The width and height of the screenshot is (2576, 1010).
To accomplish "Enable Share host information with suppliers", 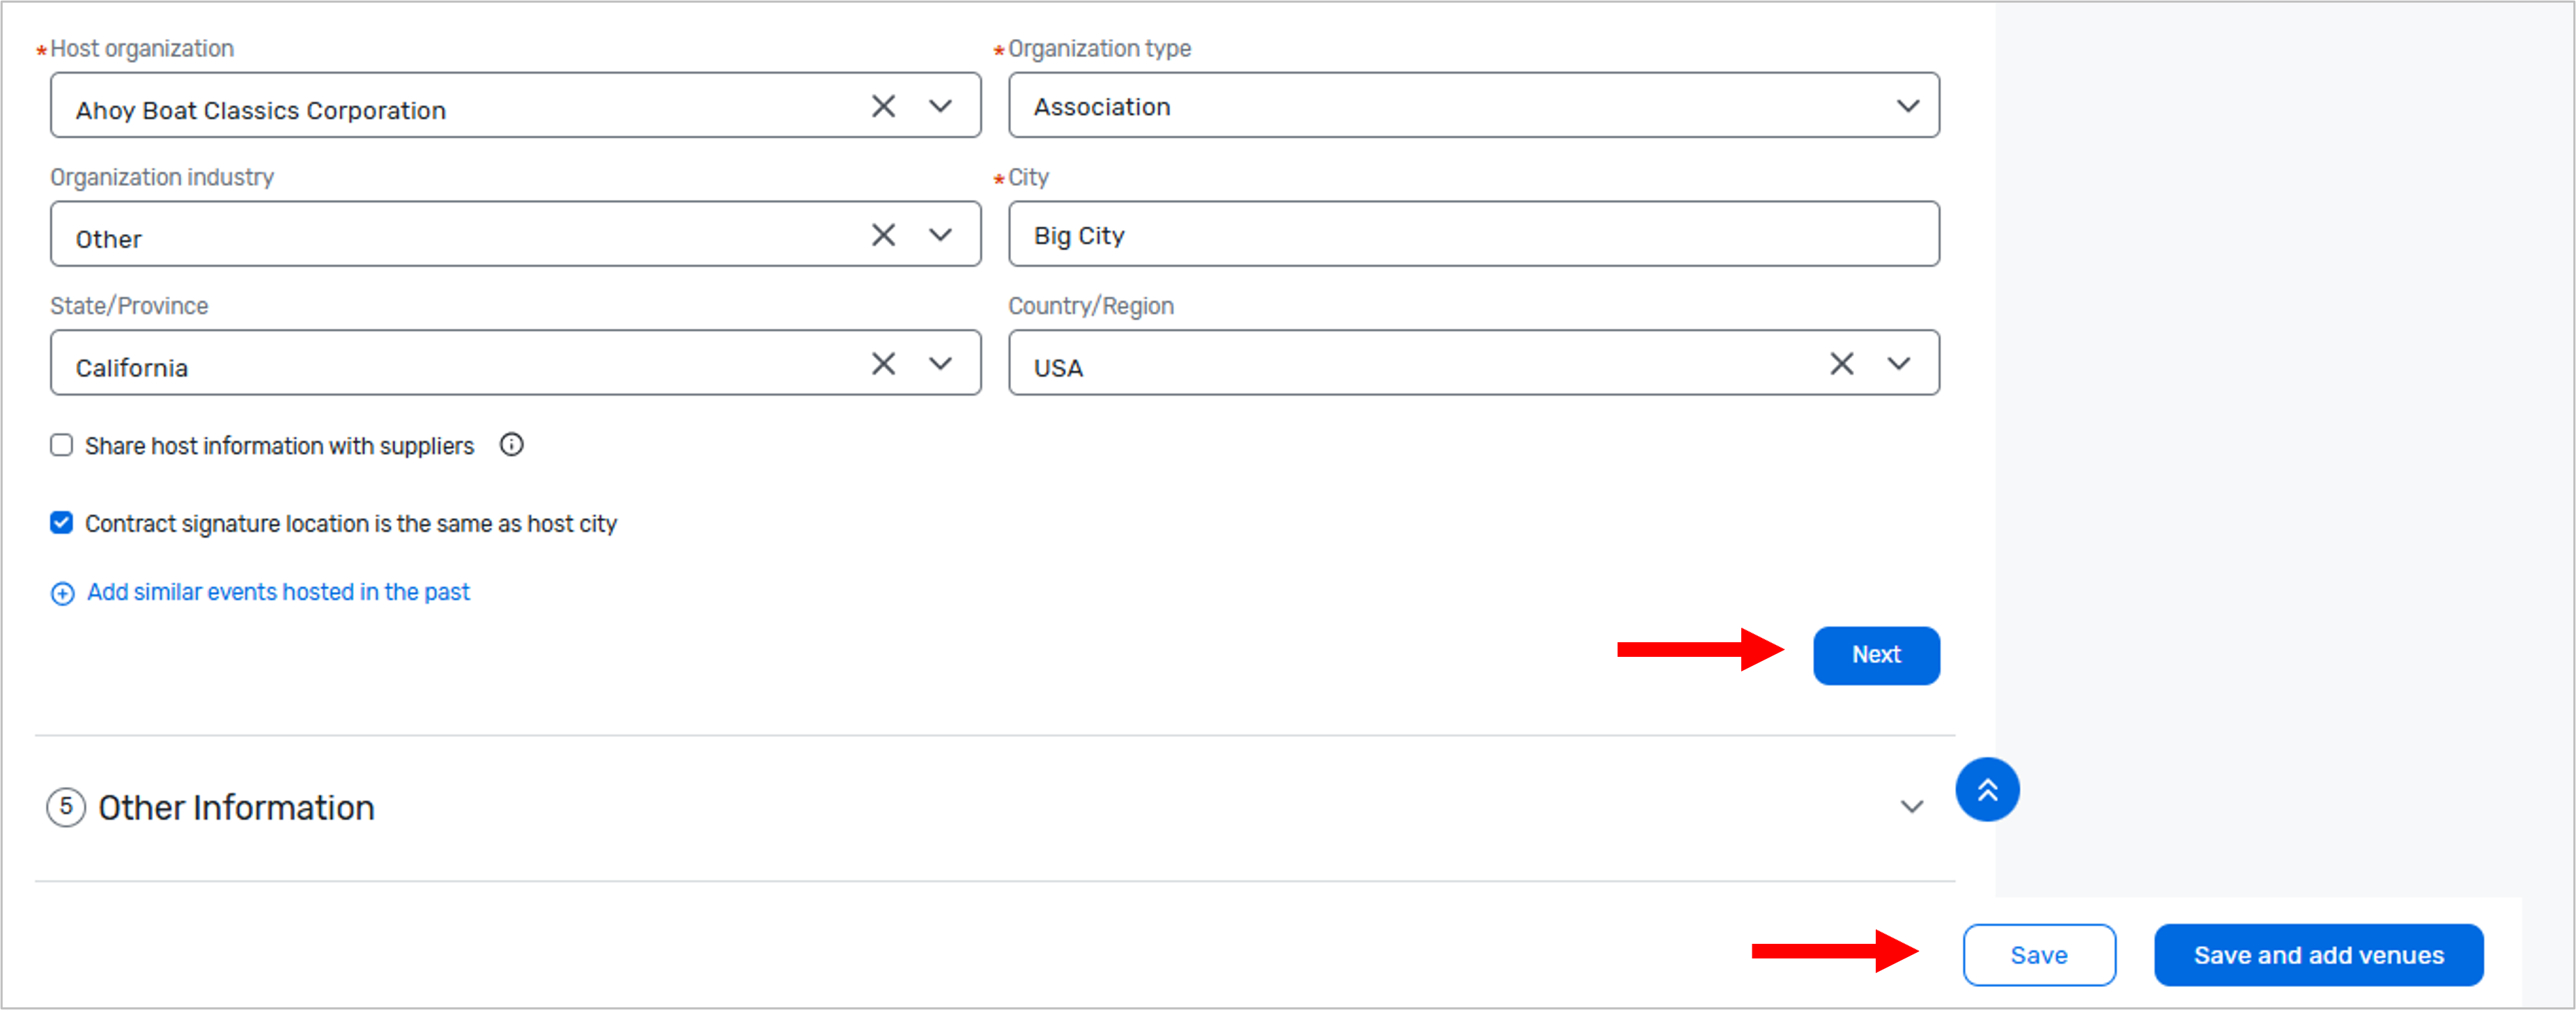I will (62, 445).
